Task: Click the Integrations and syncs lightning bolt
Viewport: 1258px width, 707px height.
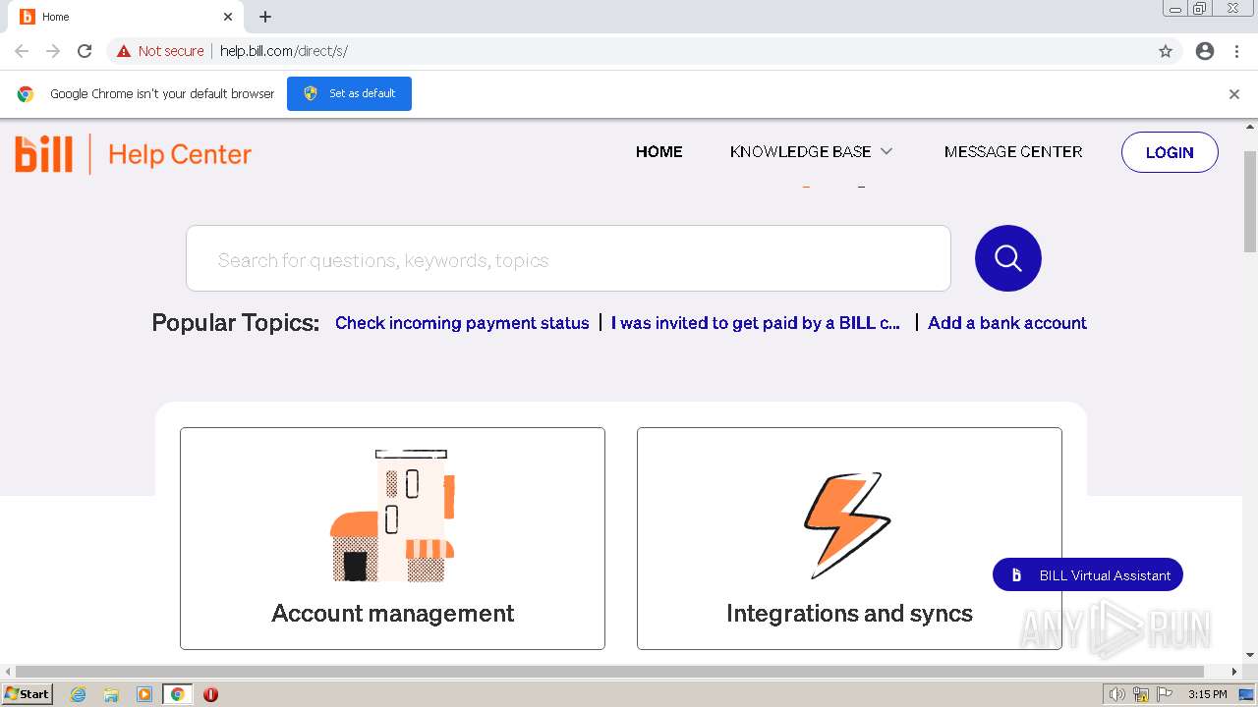Action: (x=847, y=524)
